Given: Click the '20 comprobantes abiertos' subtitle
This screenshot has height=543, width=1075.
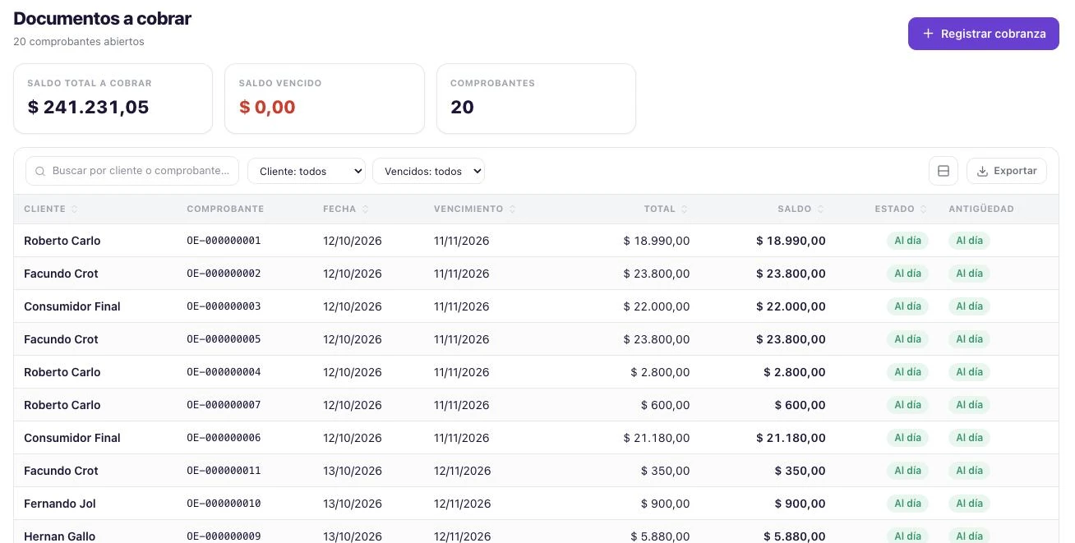Looking at the screenshot, I should pos(79,42).
